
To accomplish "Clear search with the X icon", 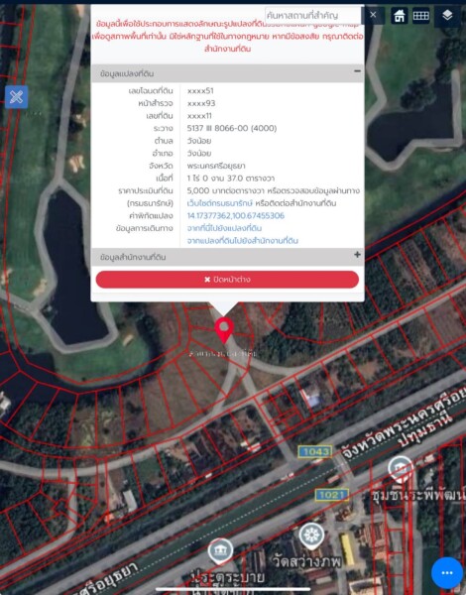I will 373,15.
